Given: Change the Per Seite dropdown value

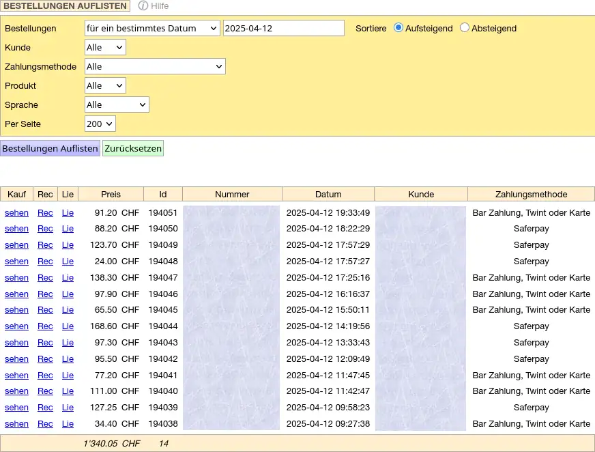Looking at the screenshot, I should tap(100, 124).
